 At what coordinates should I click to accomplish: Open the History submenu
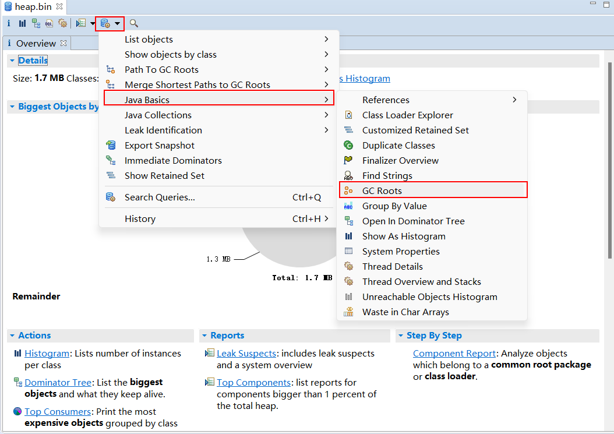(219, 218)
